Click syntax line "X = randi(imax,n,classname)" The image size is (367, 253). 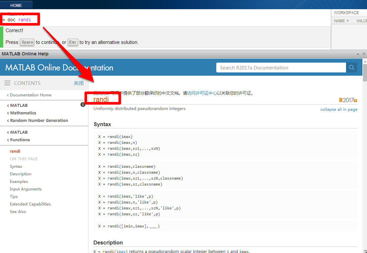[x=129, y=172]
